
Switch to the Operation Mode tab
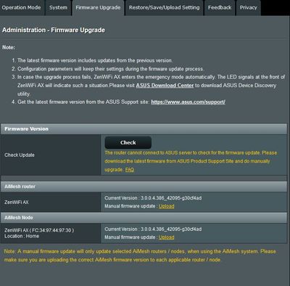click(22, 8)
